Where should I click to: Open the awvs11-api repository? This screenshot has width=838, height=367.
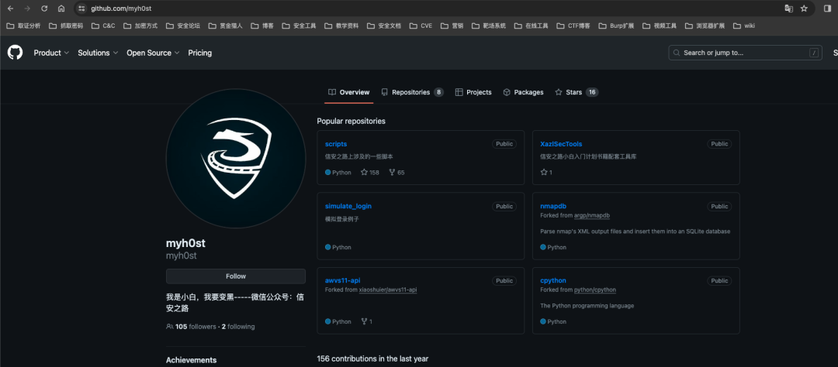pyautogui.click(x=343, y=280)
